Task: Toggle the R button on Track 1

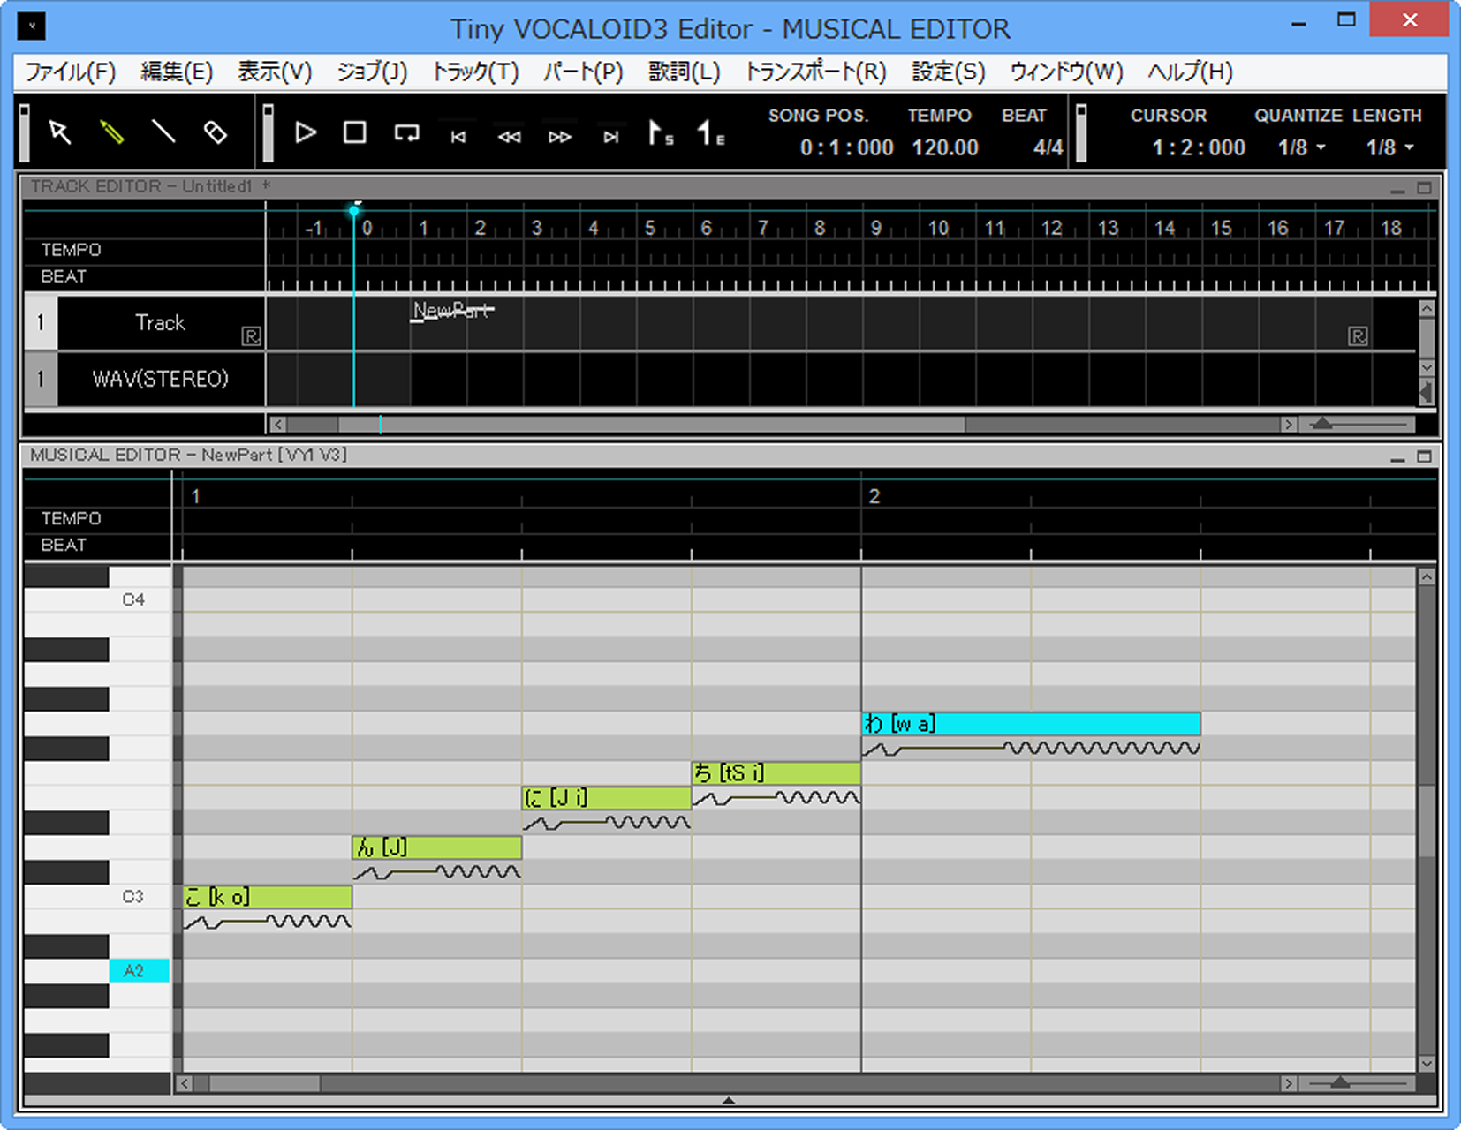Action: tap(251, 336)
